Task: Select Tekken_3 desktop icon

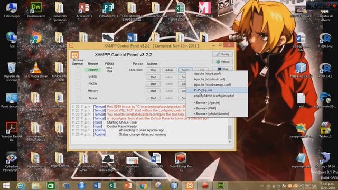Action: tap(325, 130)
